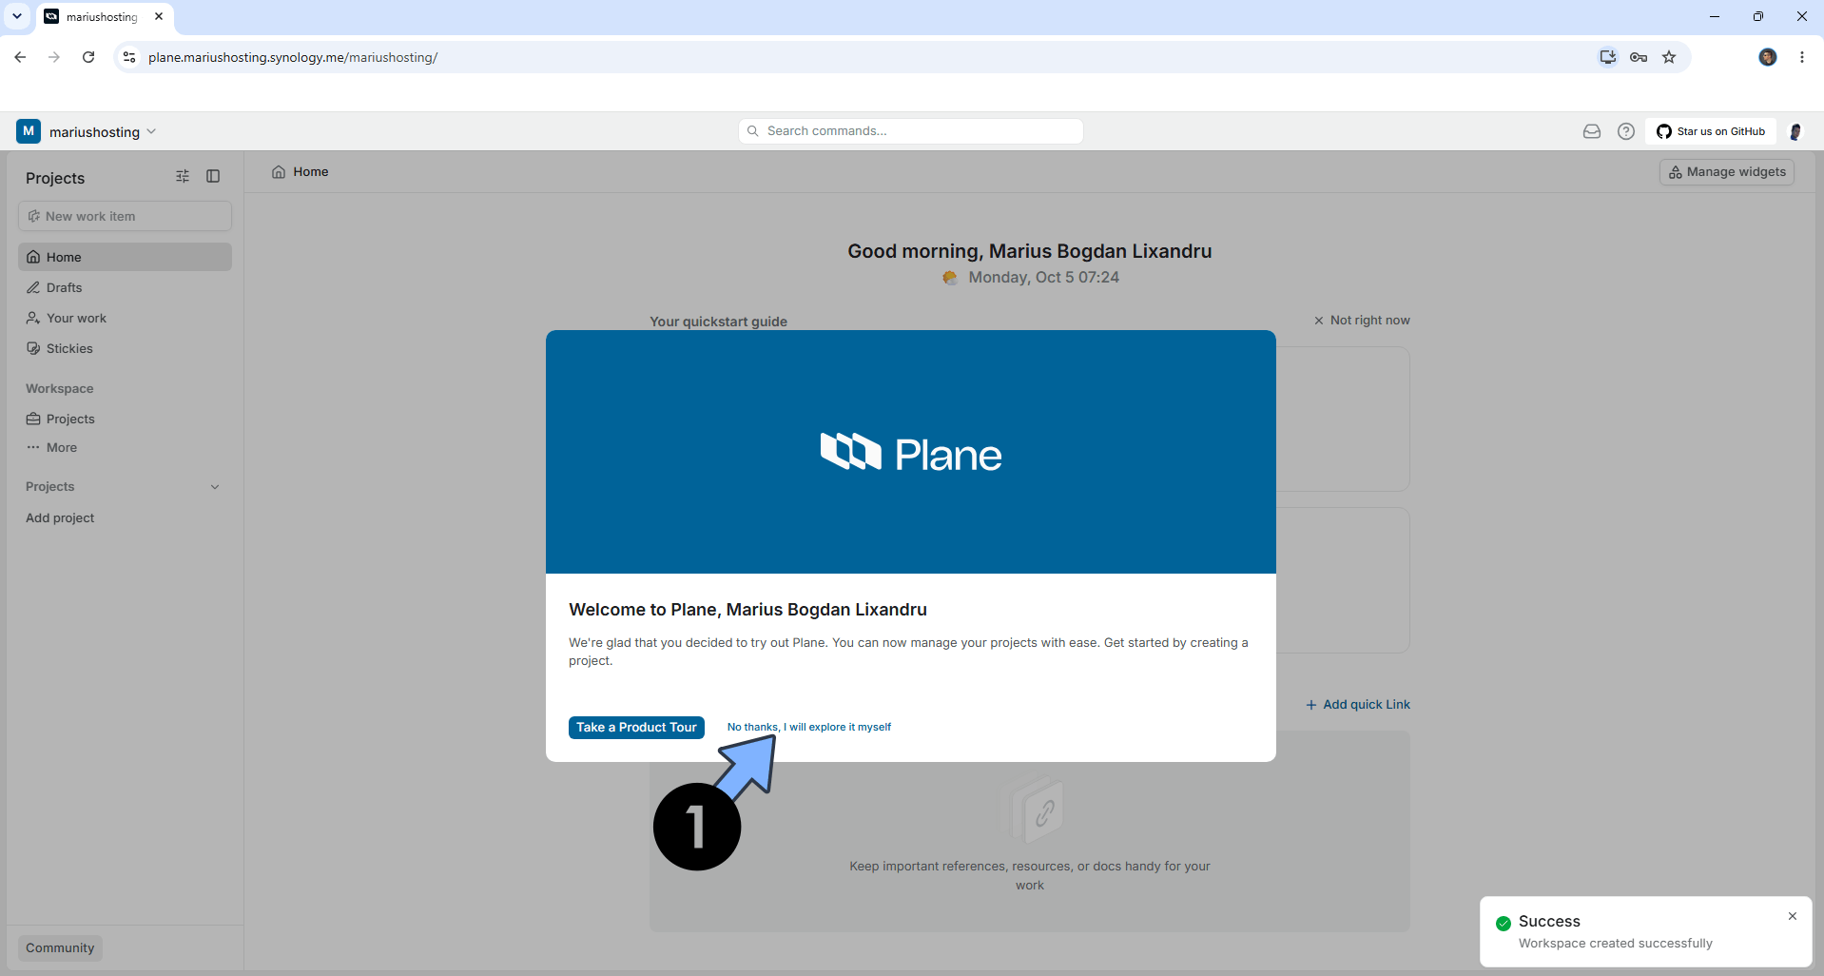This screenshot has width=1824, height=976.
Task: Open the user profile avatar in Plane
Action: (1795, 131)
